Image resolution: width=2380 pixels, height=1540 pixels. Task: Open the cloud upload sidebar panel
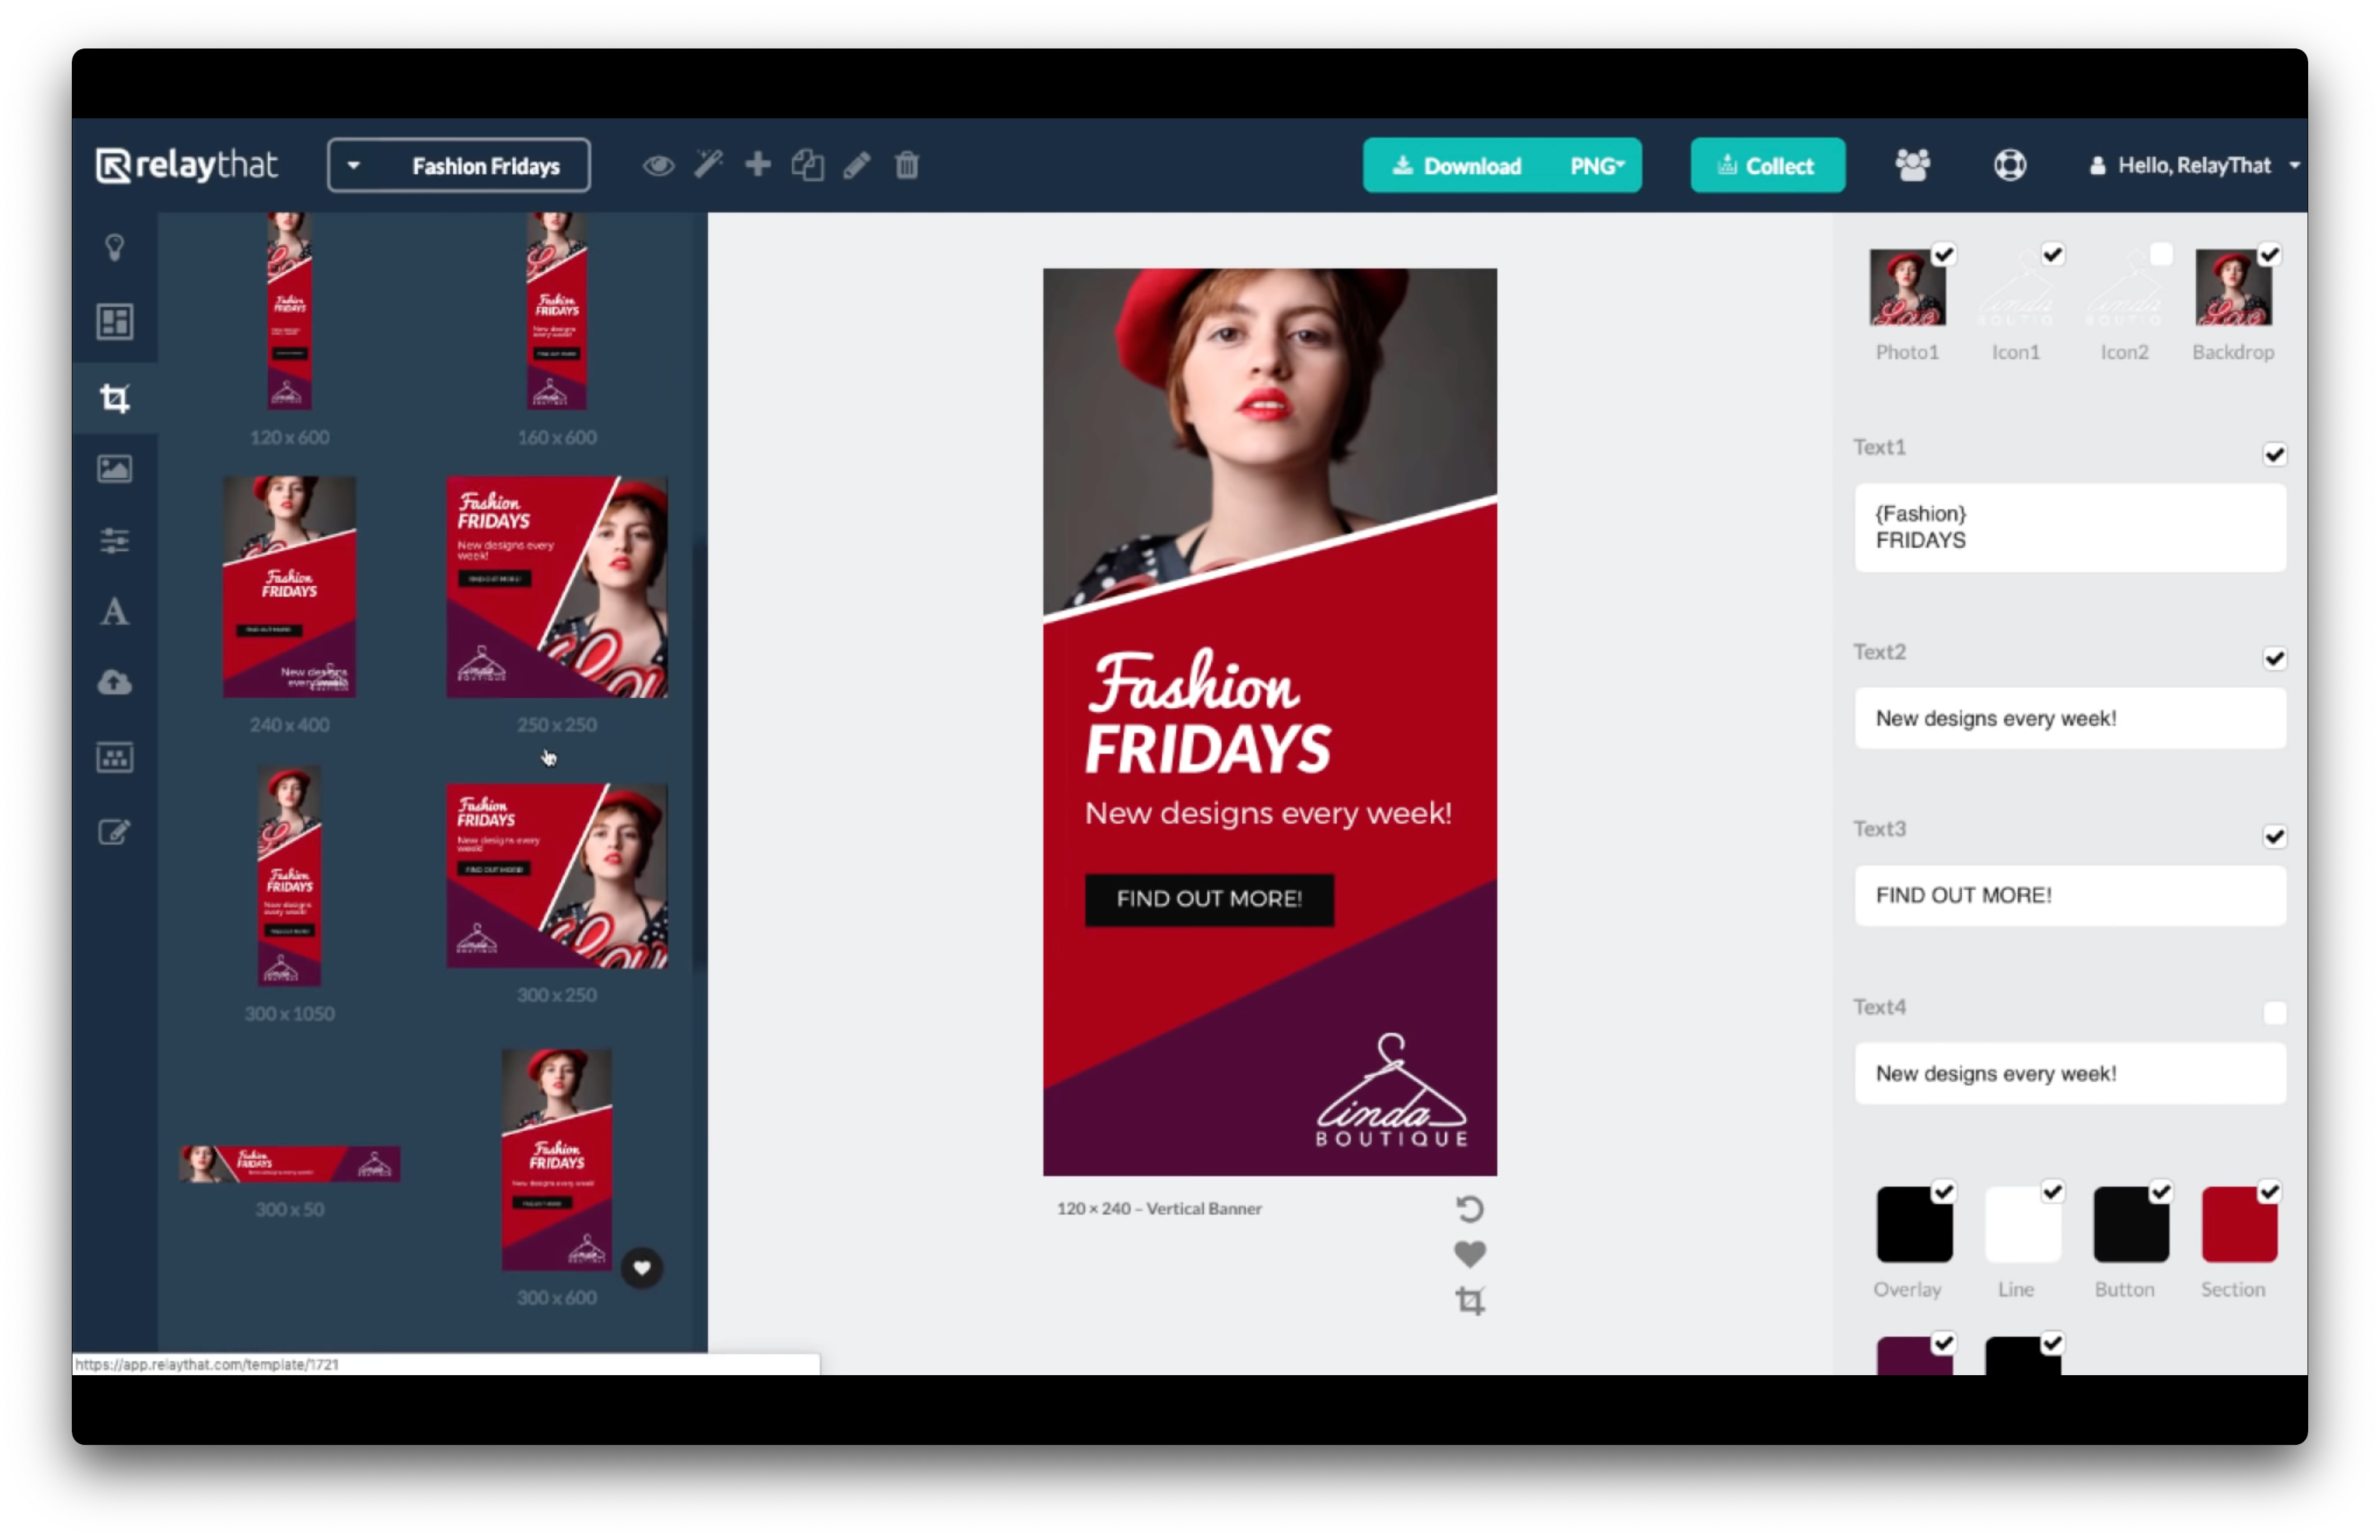[x=114, y=683]
